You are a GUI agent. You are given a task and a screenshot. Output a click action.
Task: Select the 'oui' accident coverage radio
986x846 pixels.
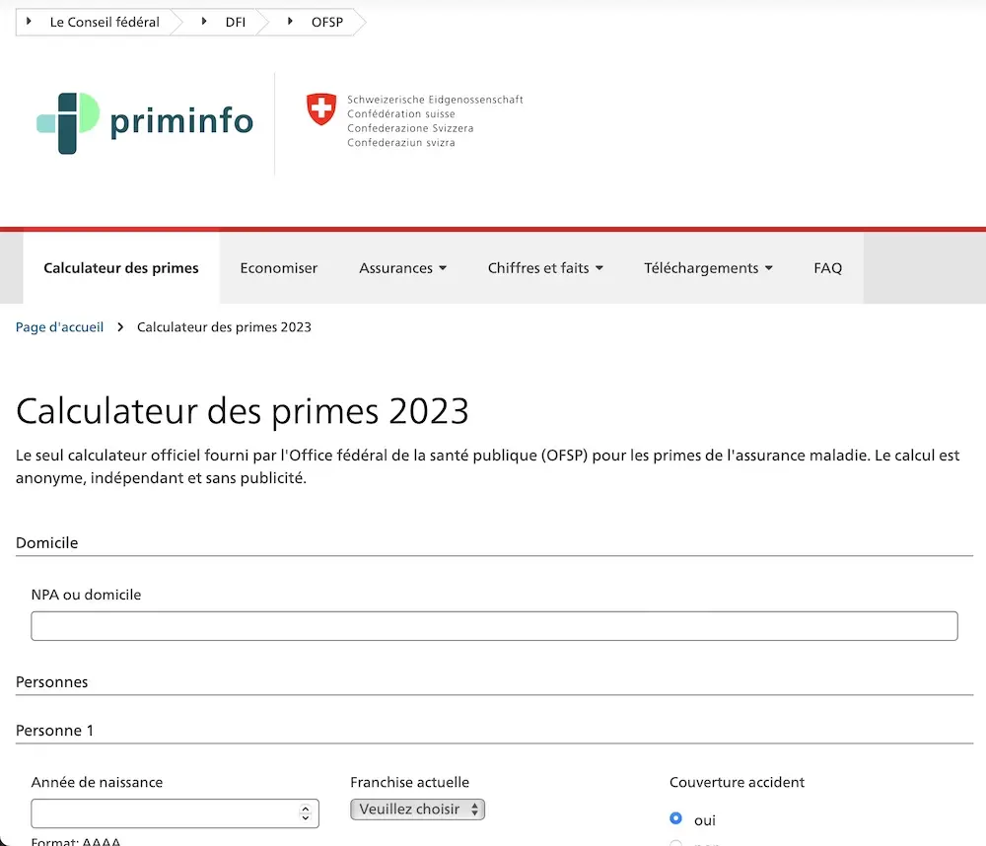(x=676, y=818)
